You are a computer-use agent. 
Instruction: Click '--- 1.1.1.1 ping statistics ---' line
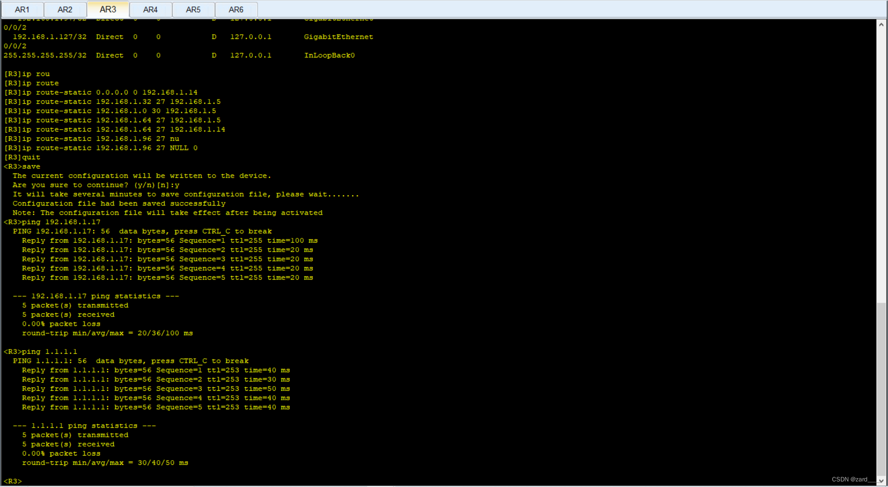pyautogui.click(x=84, y=425)
